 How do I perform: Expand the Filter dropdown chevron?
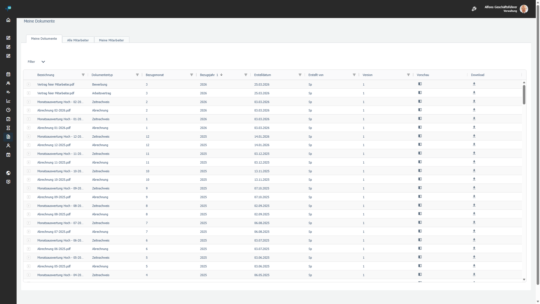click(43, 62)
